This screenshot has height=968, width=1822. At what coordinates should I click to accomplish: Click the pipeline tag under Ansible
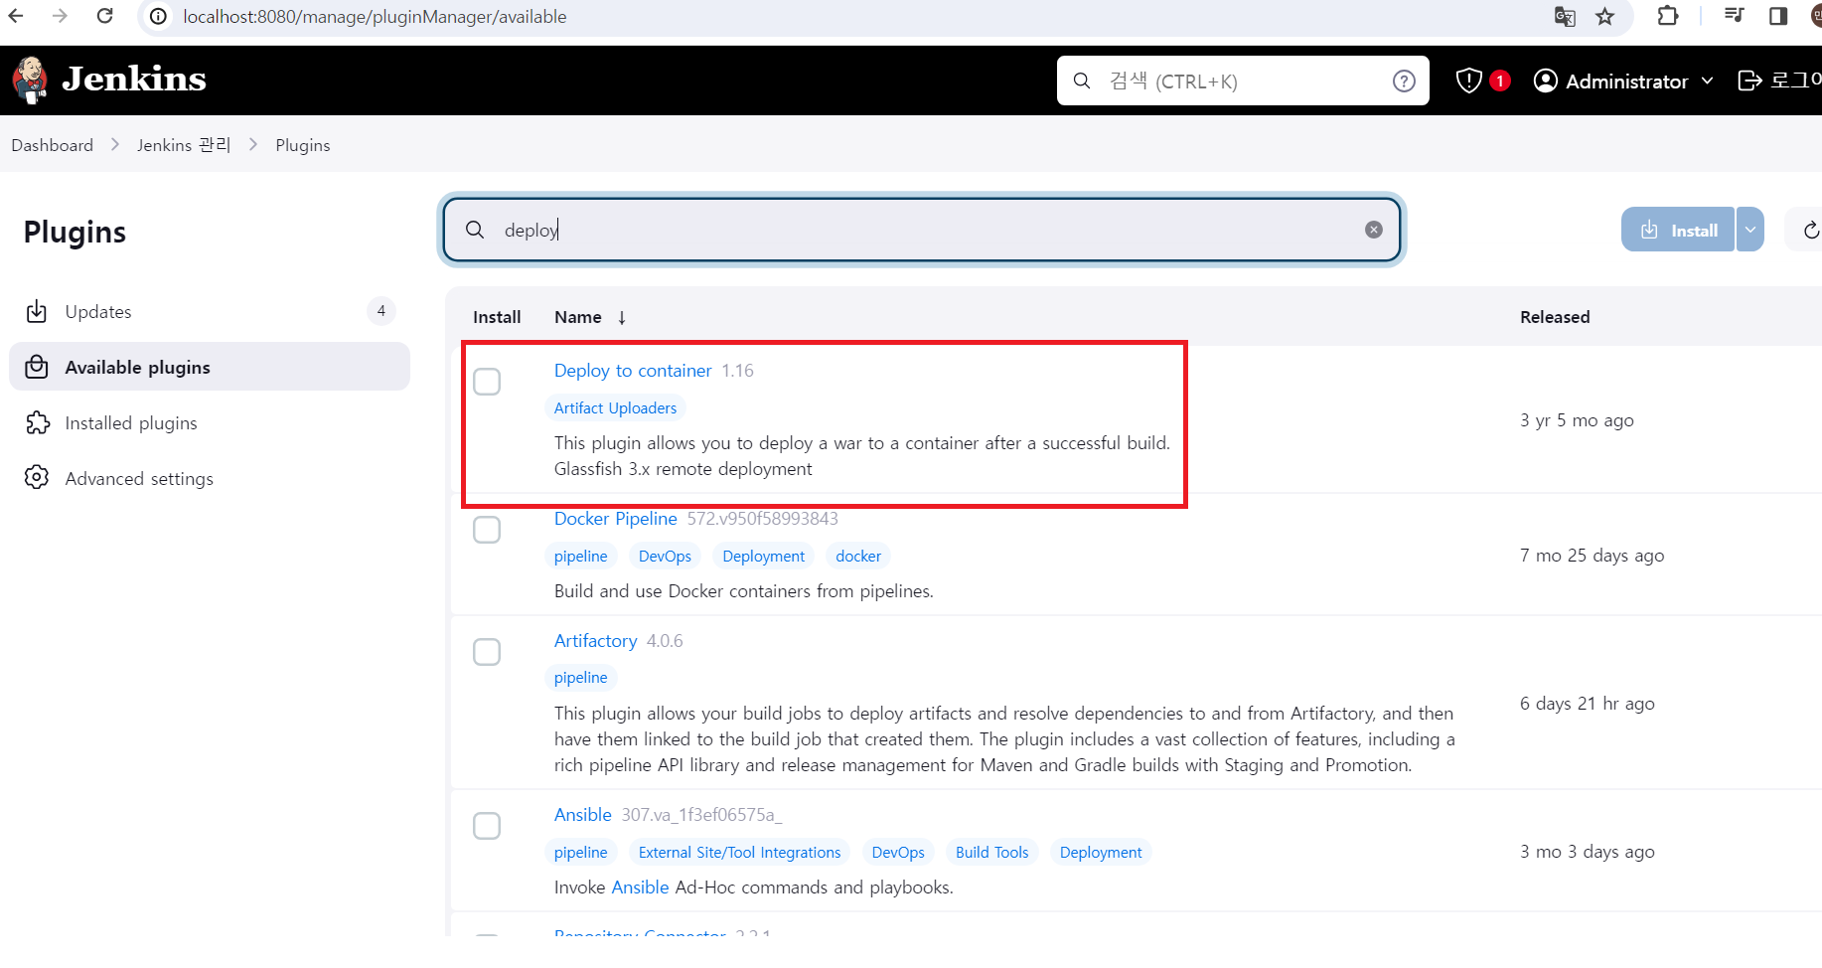pyautogui.click(x=580, y=853)
